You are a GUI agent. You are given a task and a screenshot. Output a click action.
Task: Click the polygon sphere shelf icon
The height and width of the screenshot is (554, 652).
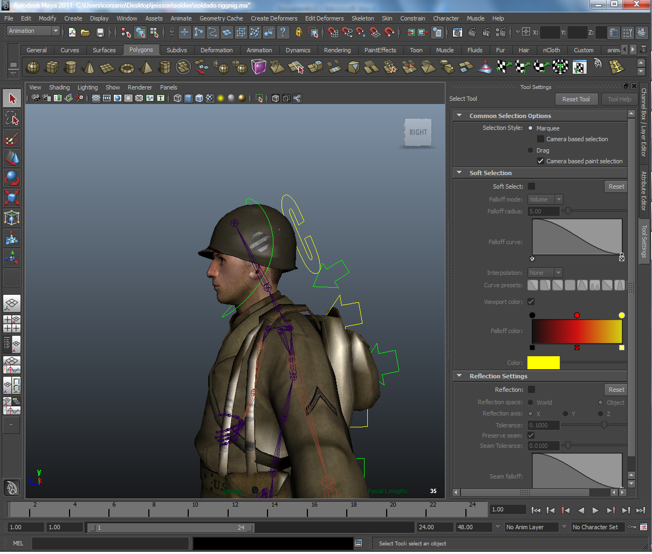point(33,67)
